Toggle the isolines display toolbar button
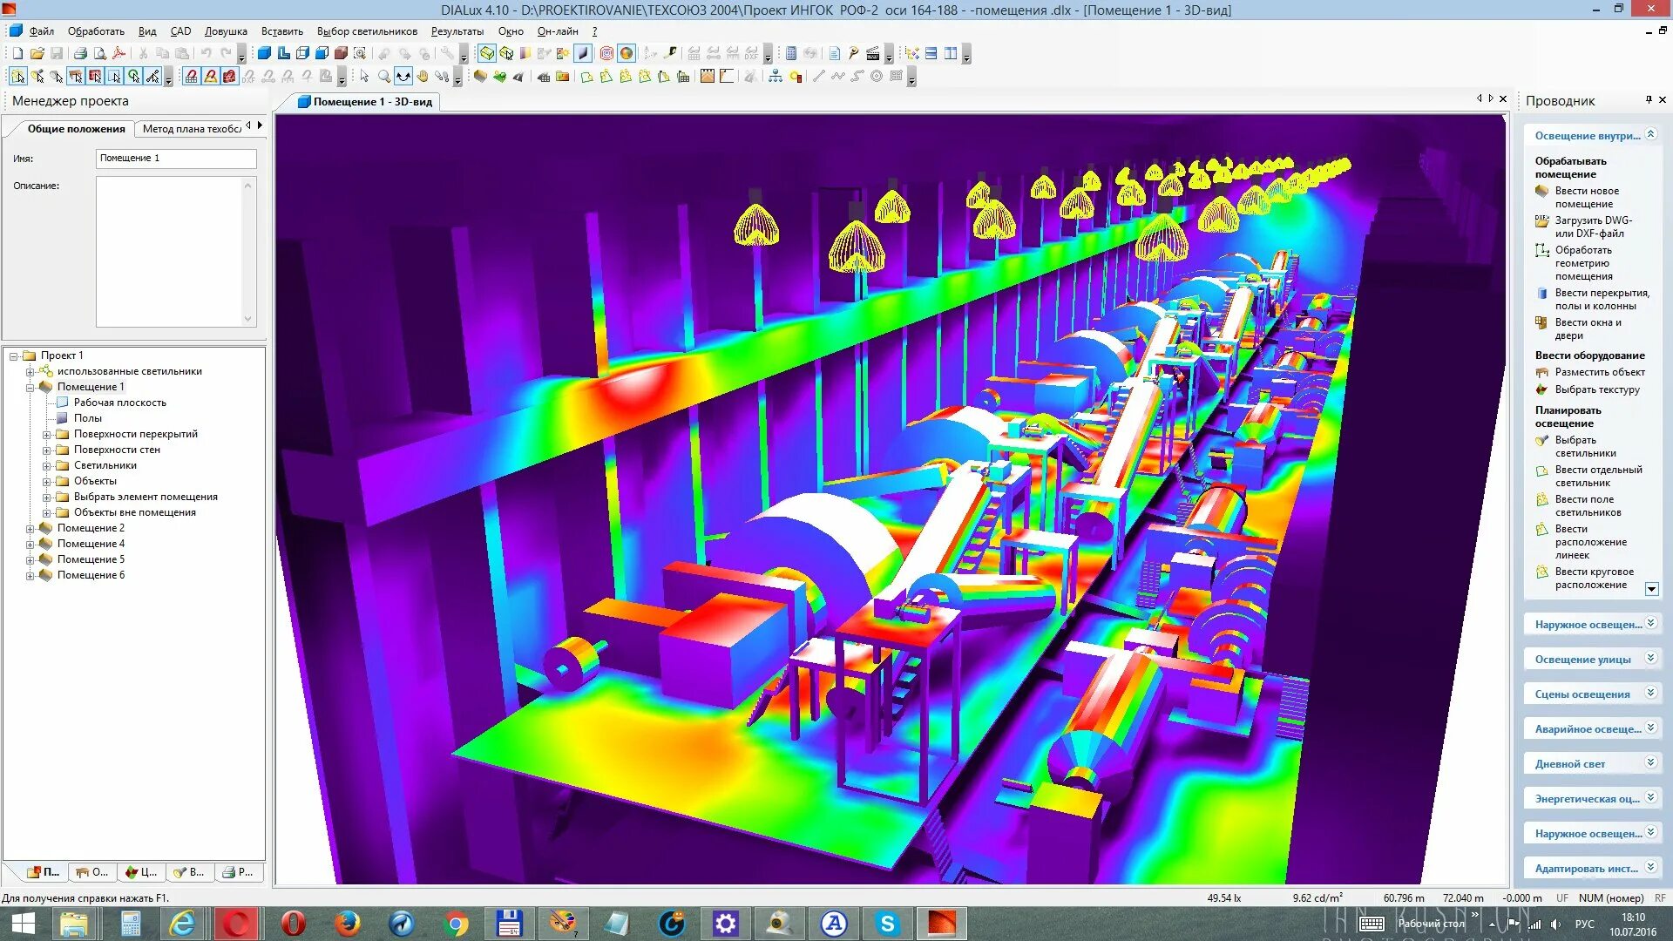This screenshot has width=1673, height=941. pos(606,53)
